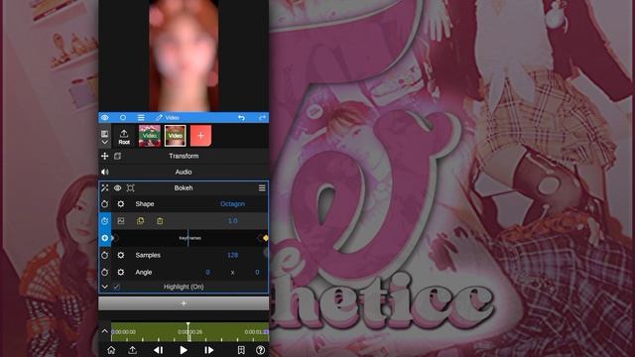Expand timeline with up chevron
Image resolution: width=635 pixels, height=357 pixels.
coord(105,331)
